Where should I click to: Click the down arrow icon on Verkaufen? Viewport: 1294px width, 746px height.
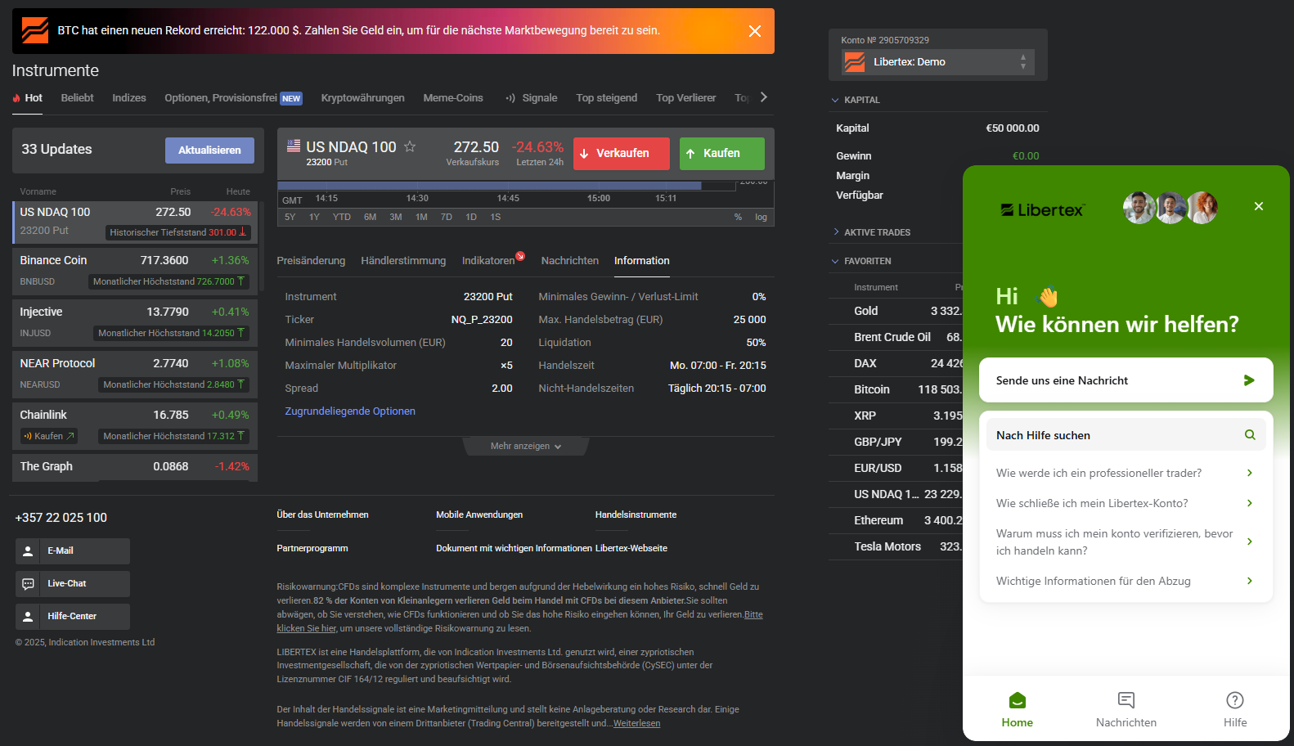point(584,154)
